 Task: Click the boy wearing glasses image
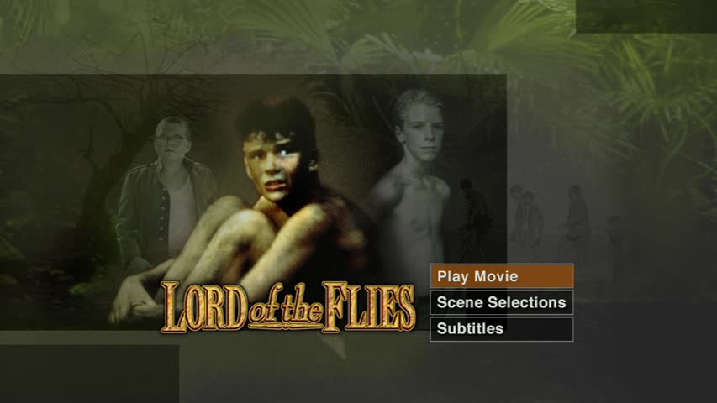tap(166, 192)
